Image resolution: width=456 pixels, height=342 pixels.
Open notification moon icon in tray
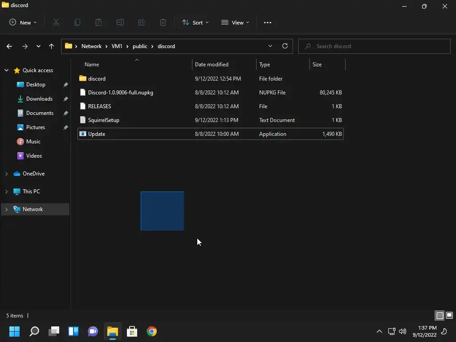(444, 331)
